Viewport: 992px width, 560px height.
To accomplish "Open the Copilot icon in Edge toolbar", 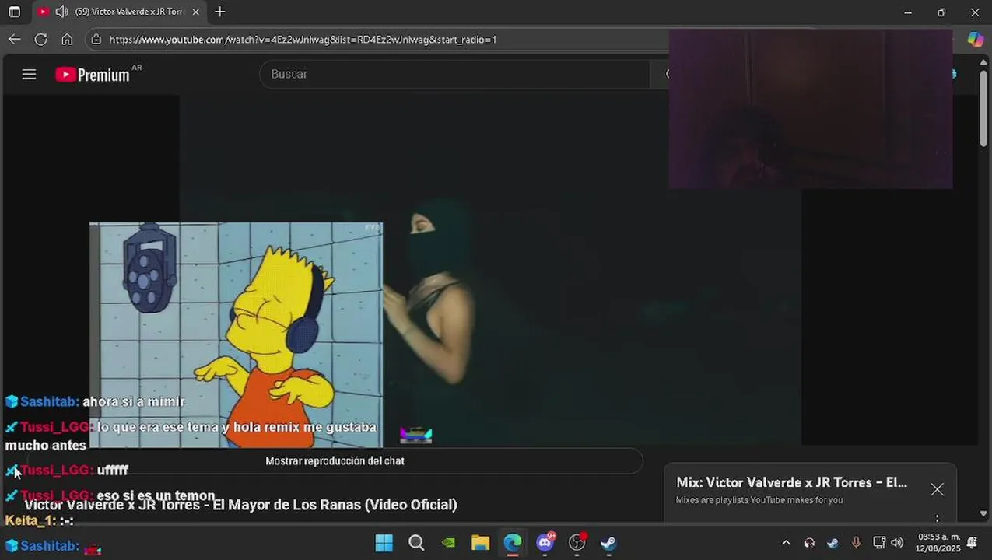I will [x=975, y=39].
